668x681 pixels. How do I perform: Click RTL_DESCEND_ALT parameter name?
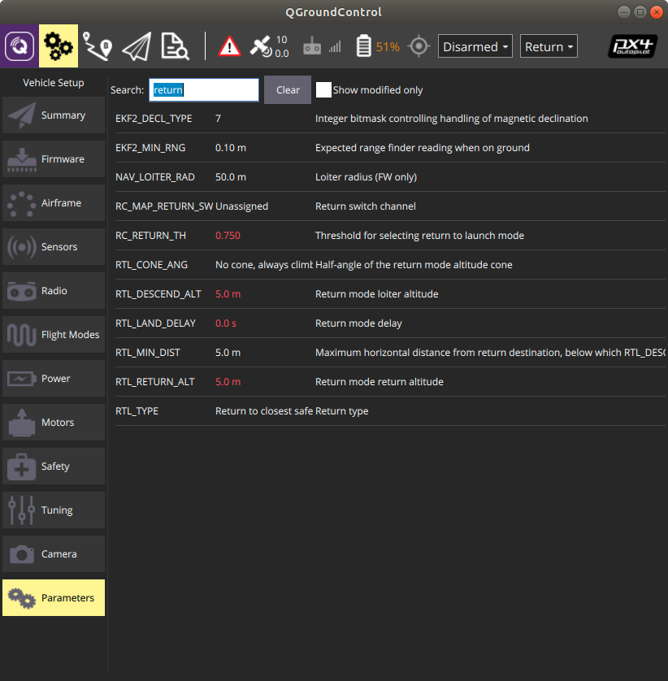coord(158,294)
